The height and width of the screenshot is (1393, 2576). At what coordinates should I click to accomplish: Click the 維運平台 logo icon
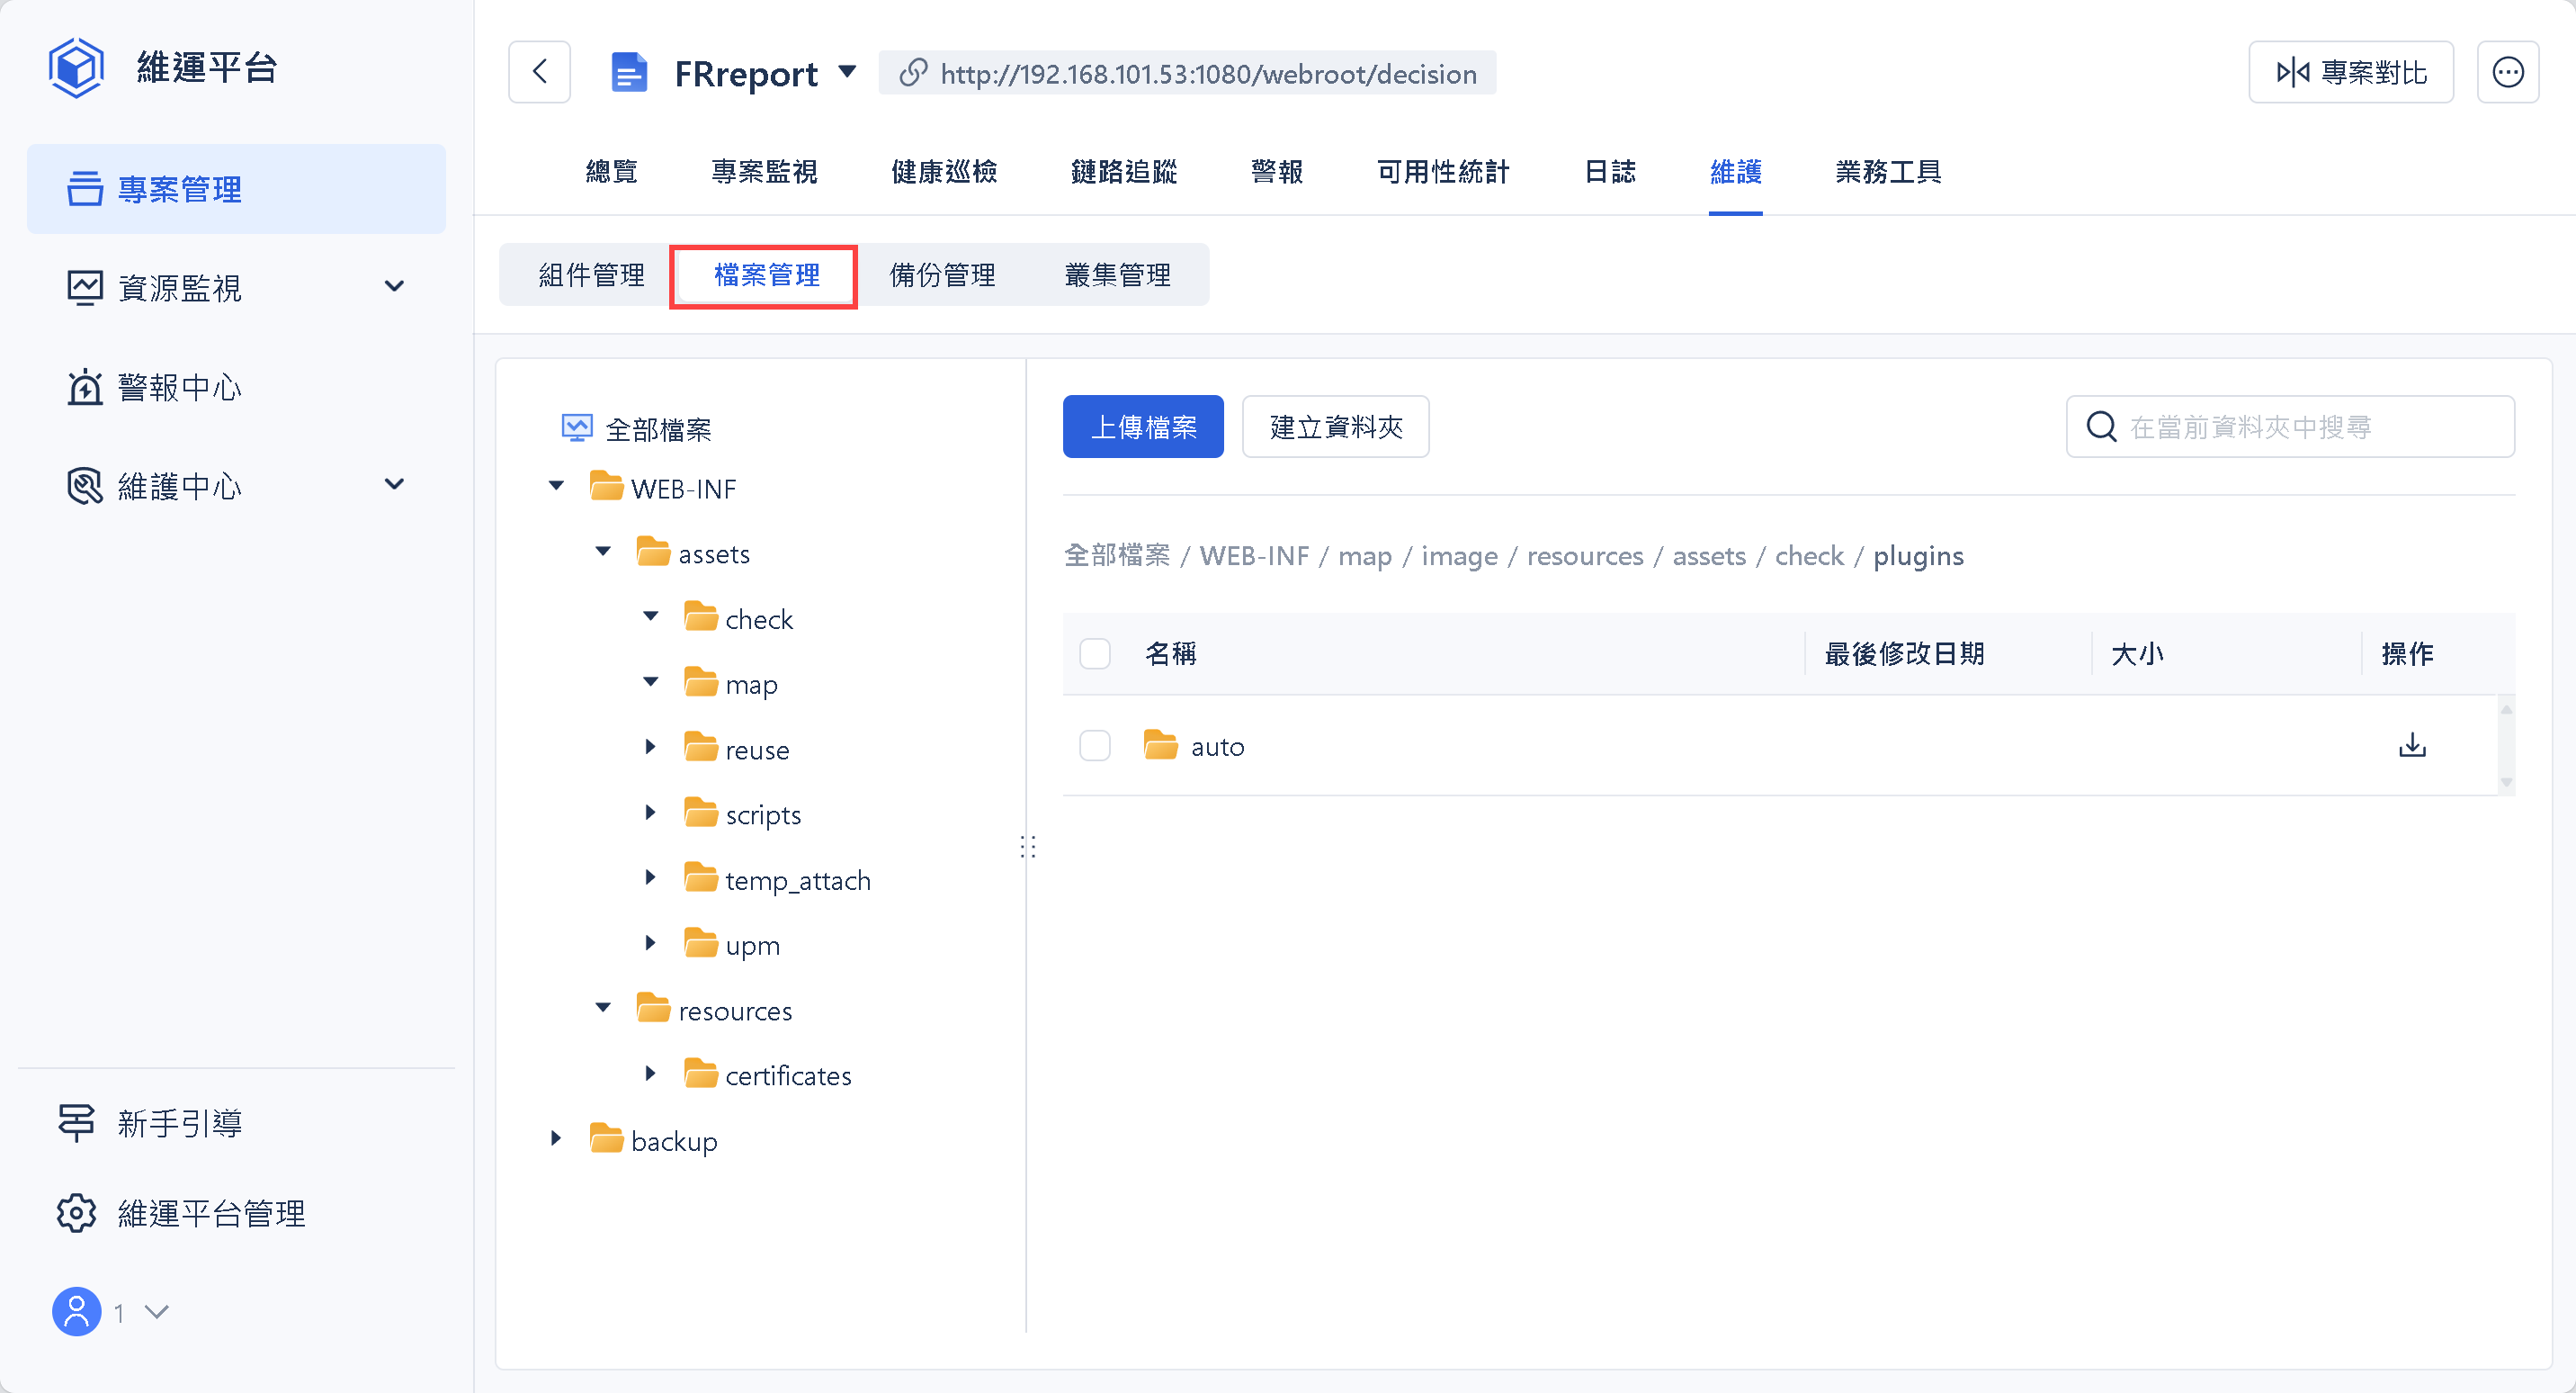pyautogui.click(x=76, y=67)
